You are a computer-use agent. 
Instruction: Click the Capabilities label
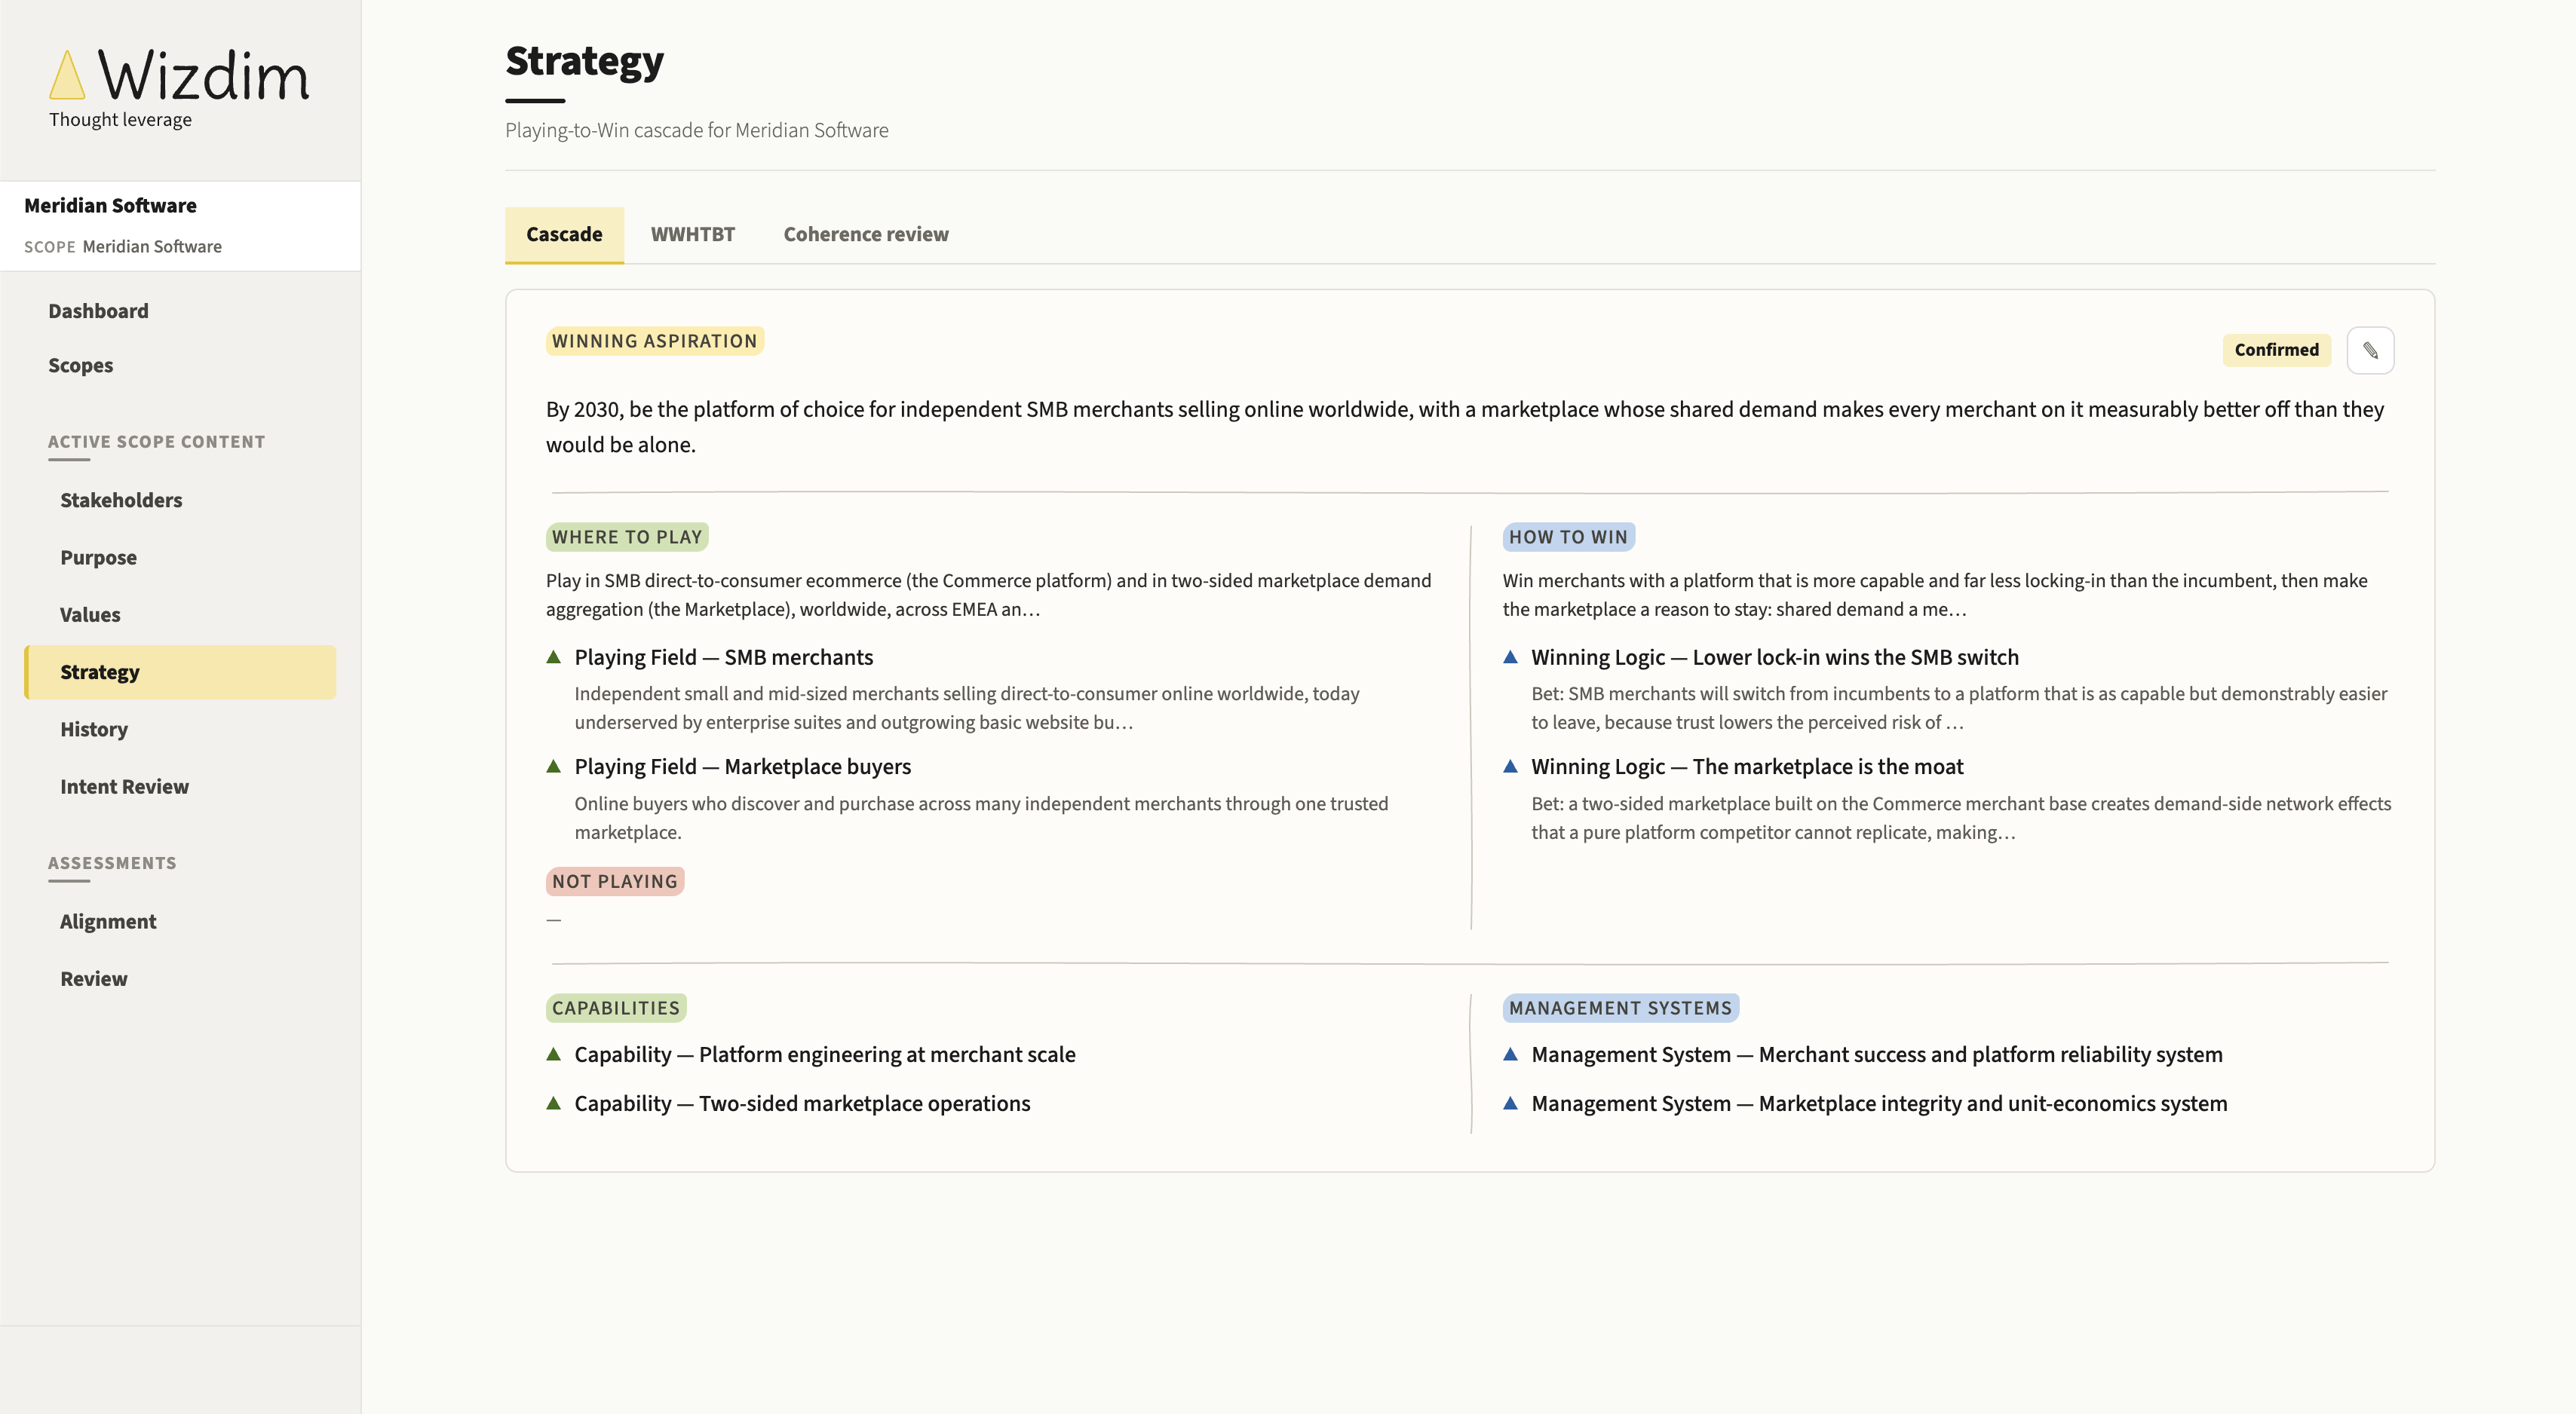point(616,1008)
